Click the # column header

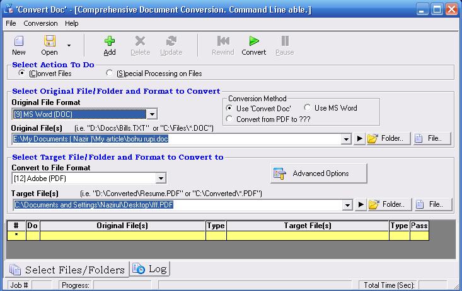16,226
